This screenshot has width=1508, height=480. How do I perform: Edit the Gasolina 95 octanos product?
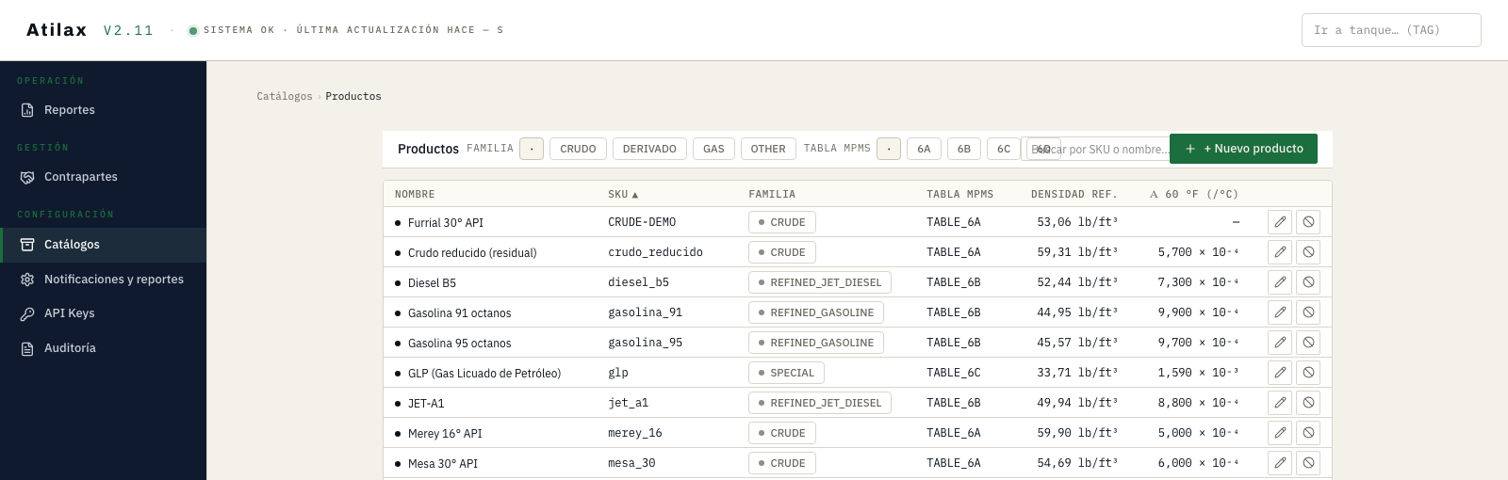pyautogui.click(x=1280, y=343)
